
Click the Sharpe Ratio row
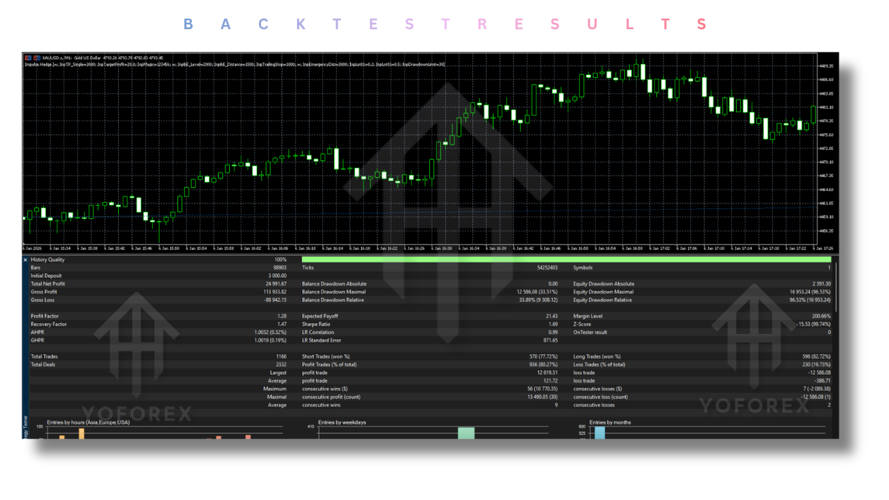point(431,324)
